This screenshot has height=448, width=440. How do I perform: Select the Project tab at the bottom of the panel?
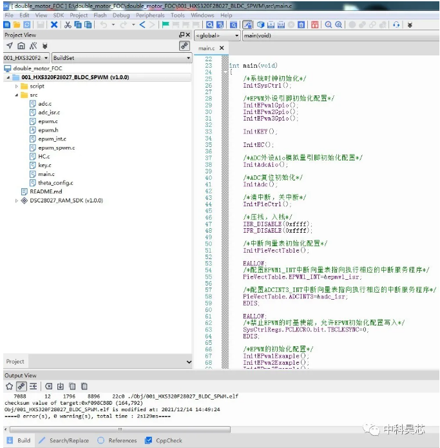click(x=15, y=362)
